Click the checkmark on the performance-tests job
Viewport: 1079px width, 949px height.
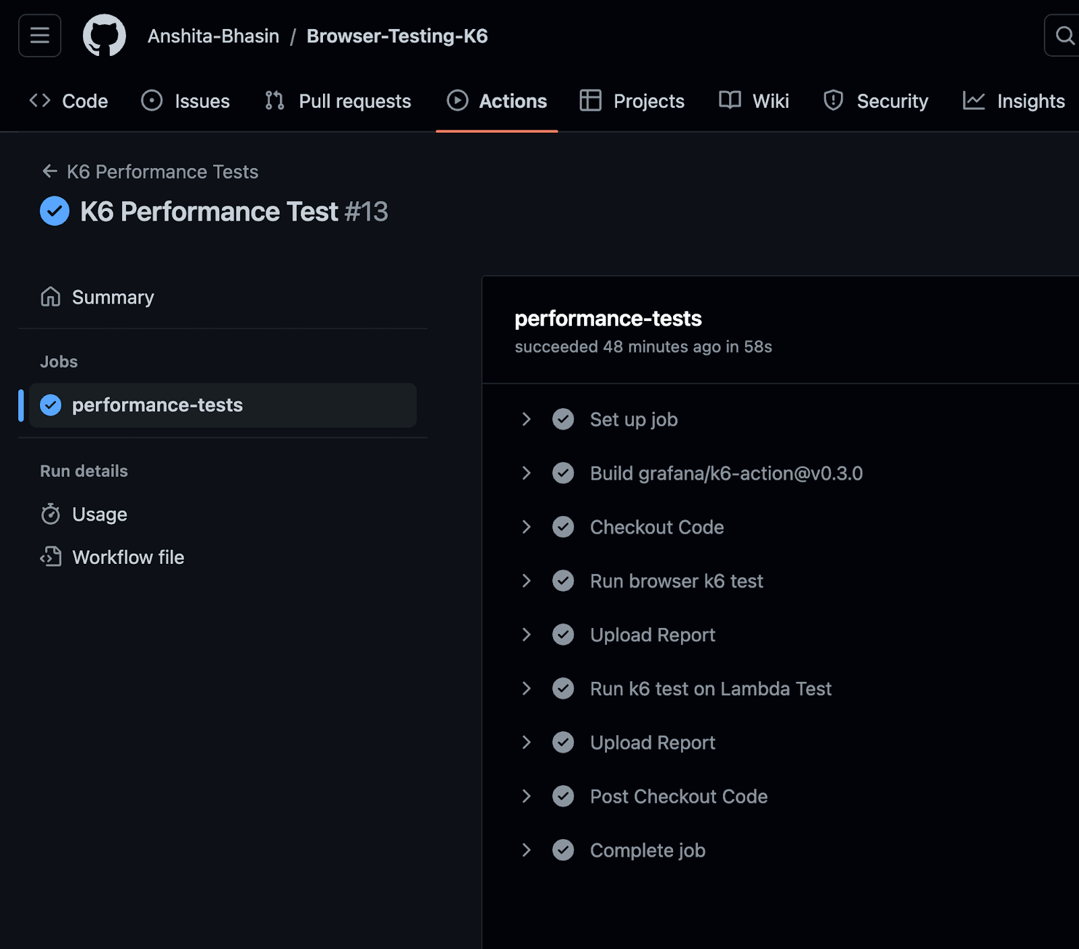[50, 405]
